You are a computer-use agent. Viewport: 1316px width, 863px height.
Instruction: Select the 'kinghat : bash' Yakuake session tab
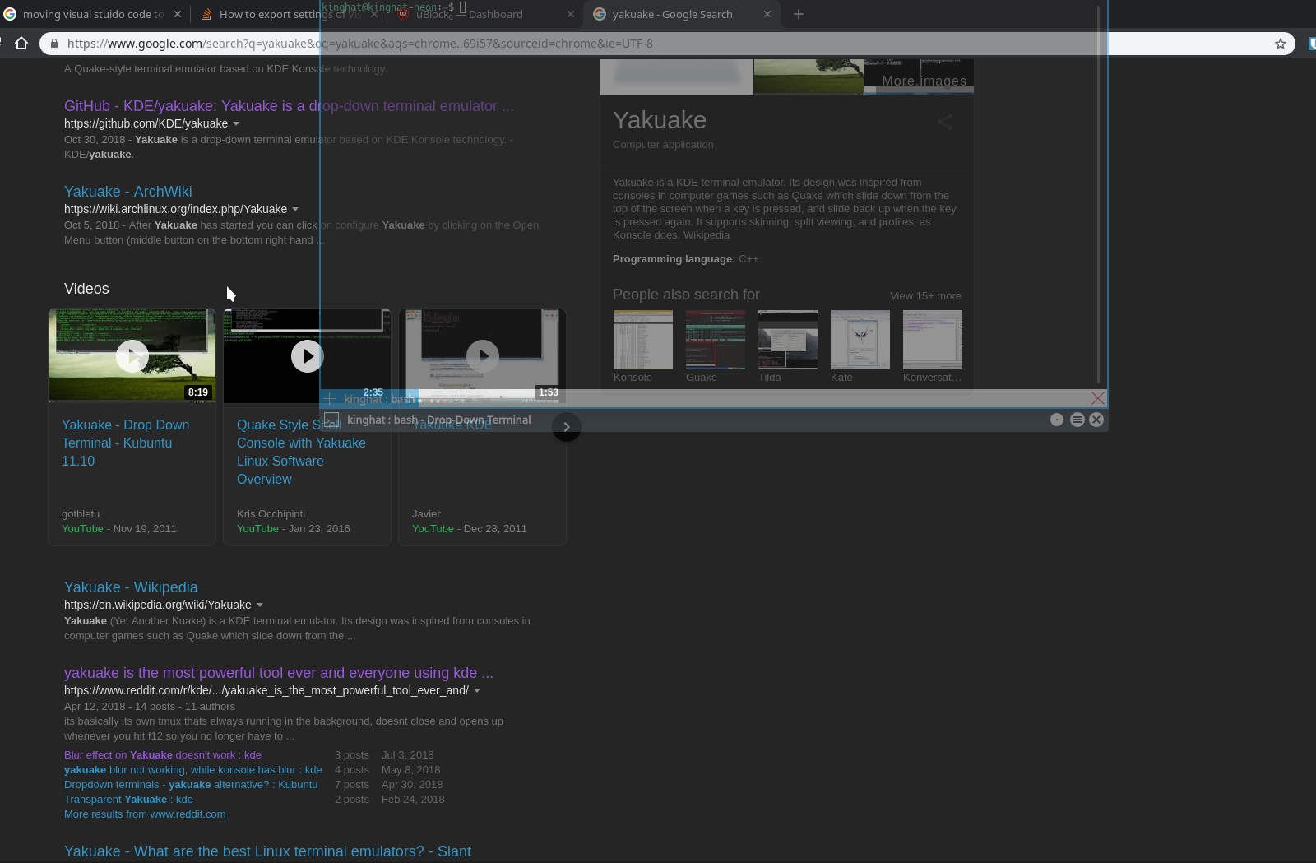378,399
